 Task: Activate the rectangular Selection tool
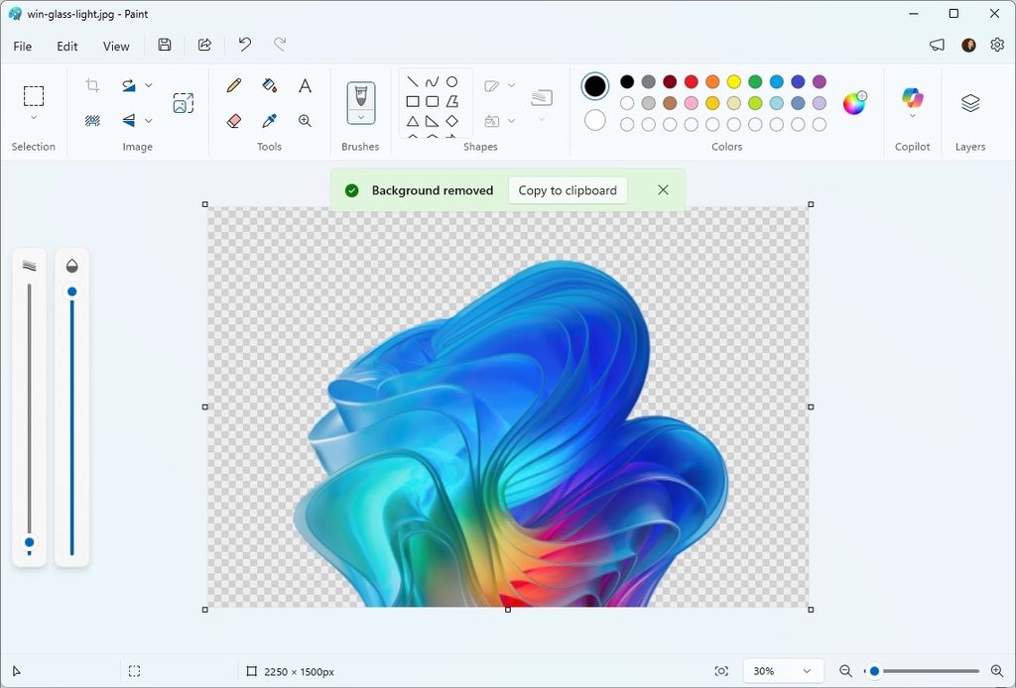33,92
